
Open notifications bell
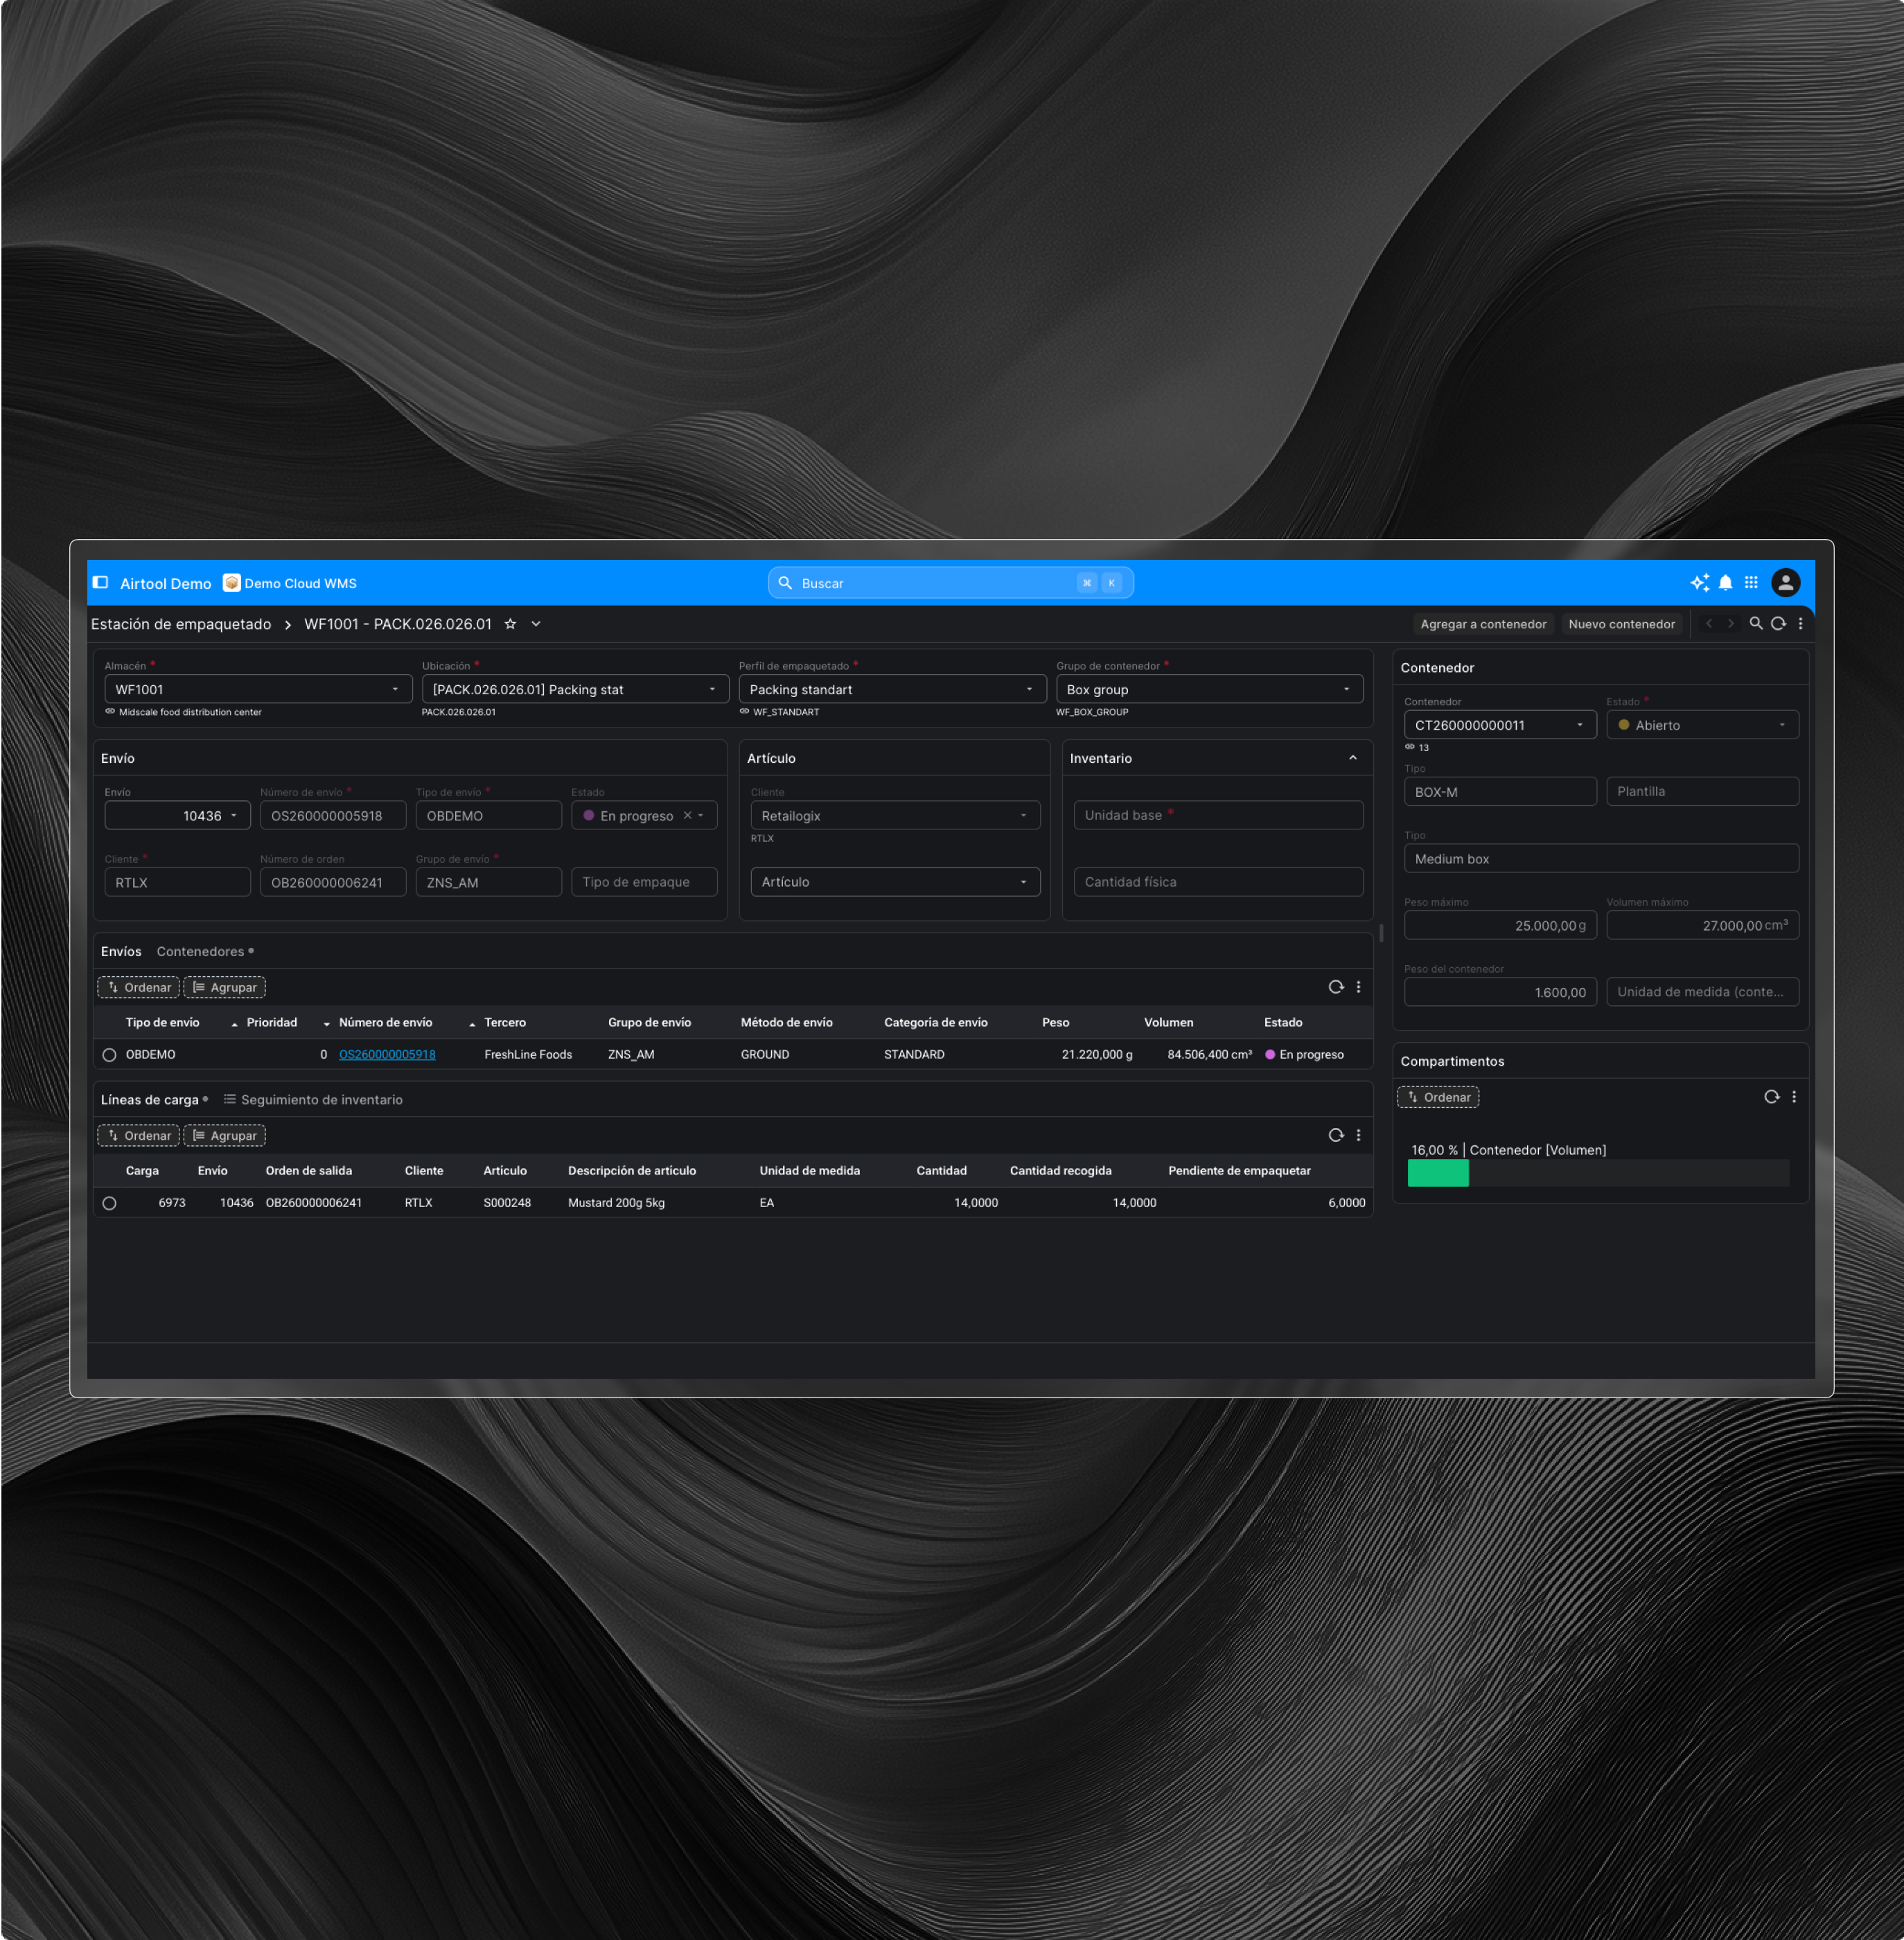click(1725, 583)
